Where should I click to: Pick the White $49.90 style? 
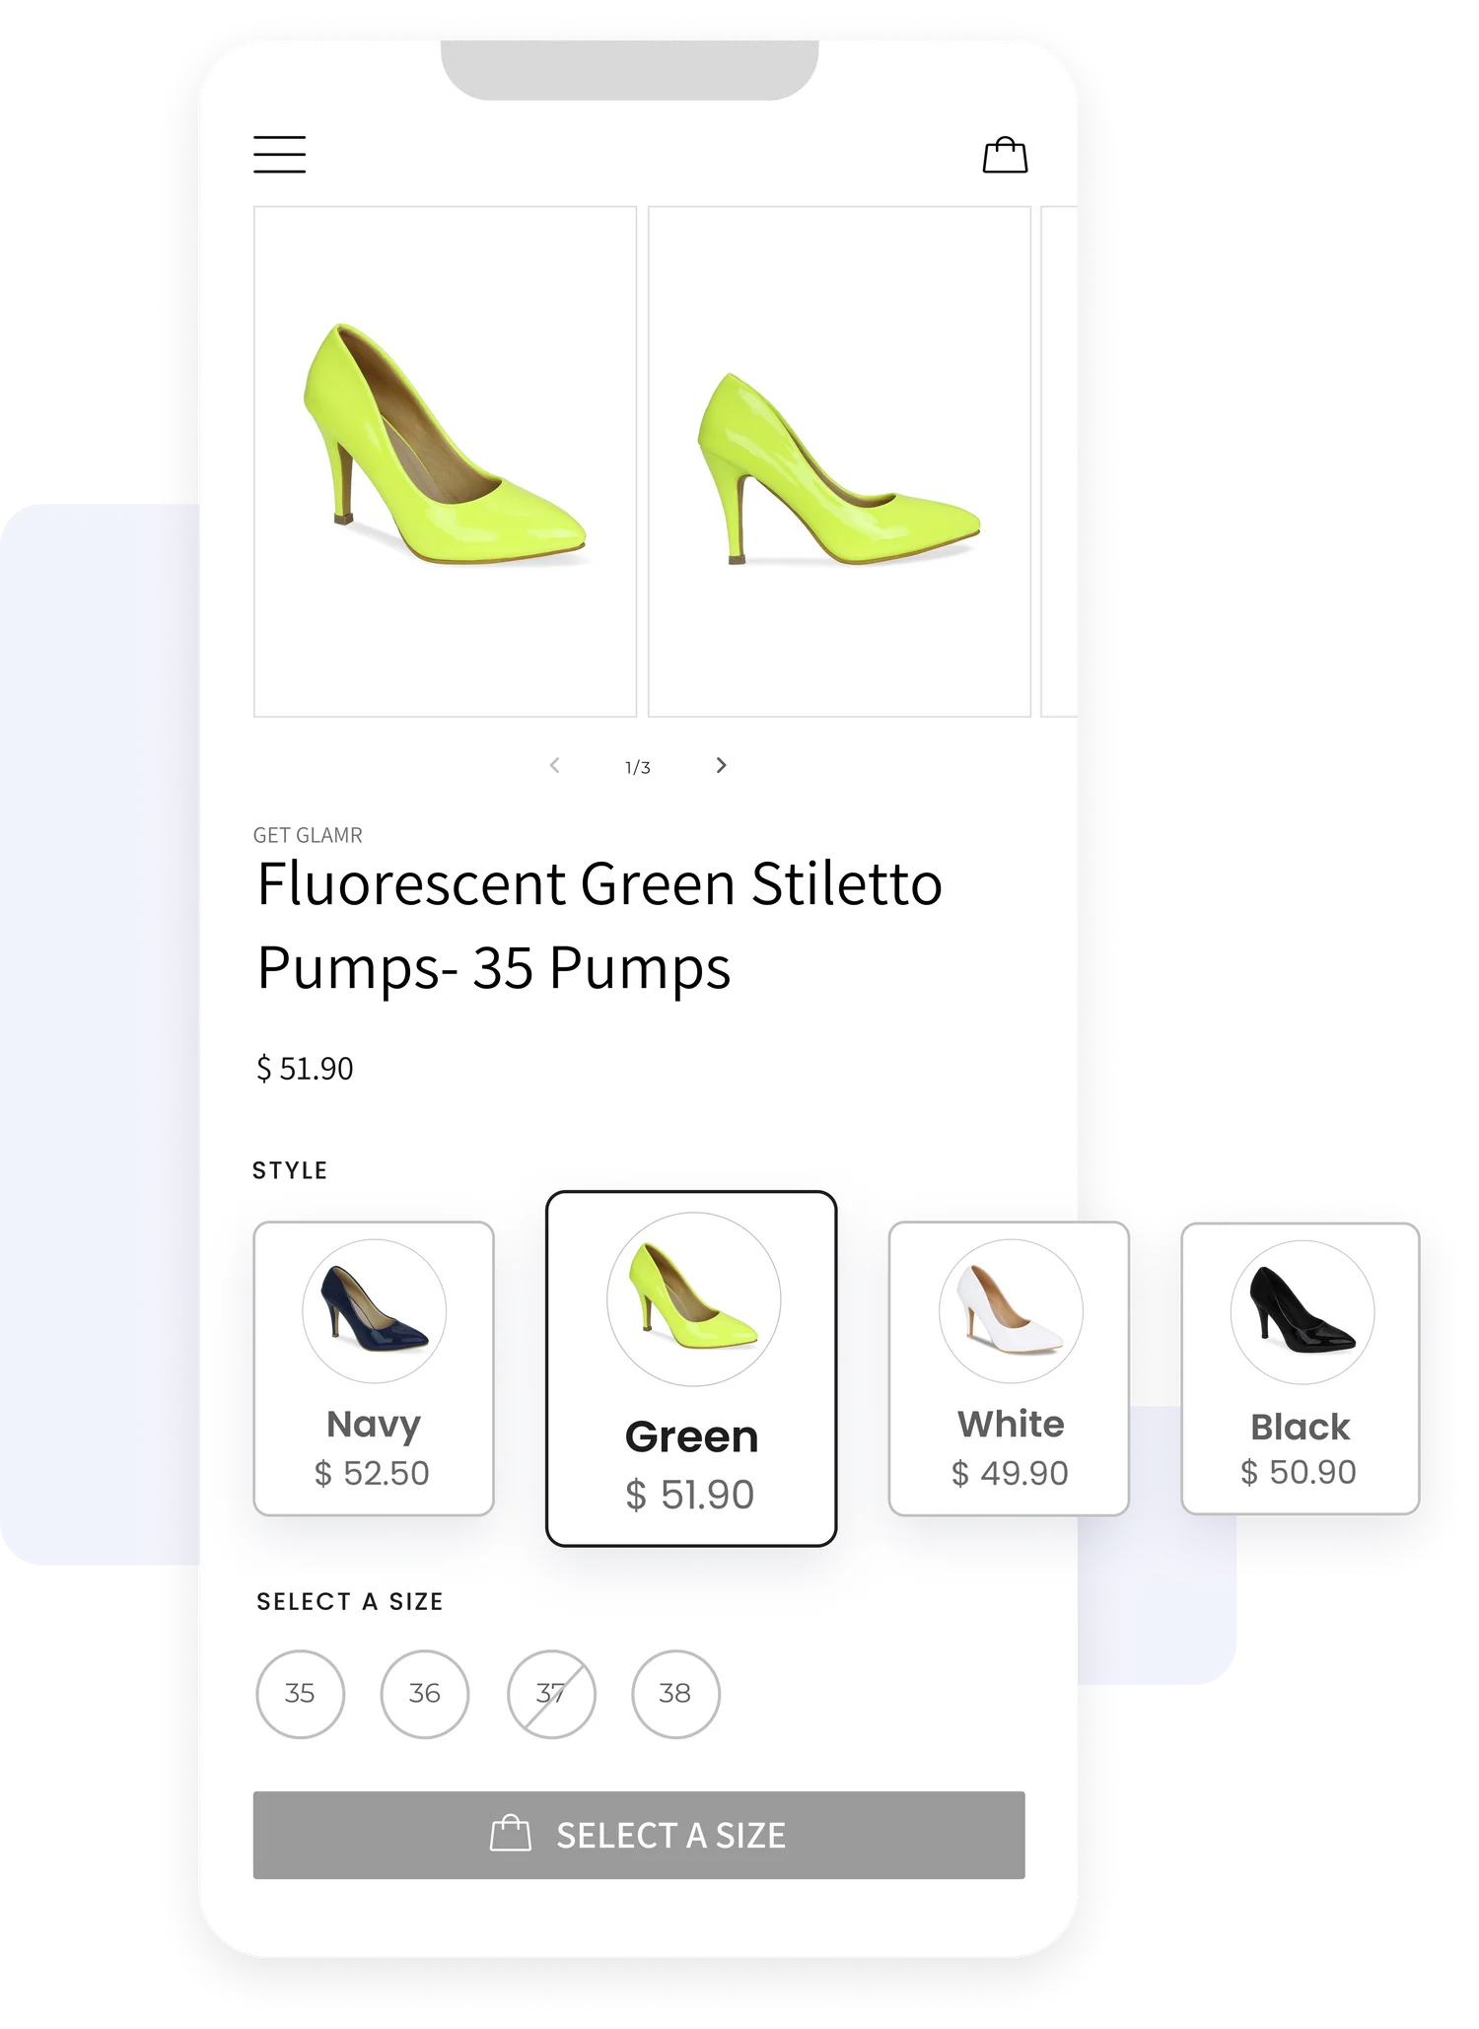tap(1009, 1367)
